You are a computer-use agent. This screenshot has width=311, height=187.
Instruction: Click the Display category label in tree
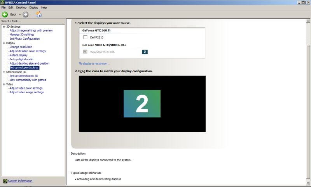[10, 43]
